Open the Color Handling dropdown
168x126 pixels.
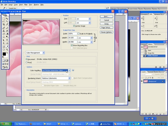(x=69, y=70)
